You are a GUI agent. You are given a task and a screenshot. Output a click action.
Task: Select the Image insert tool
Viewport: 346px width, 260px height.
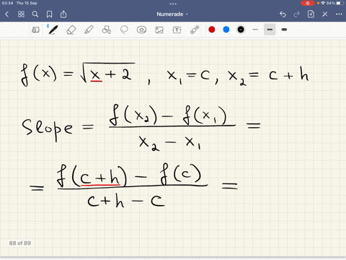tap(159, 30)
